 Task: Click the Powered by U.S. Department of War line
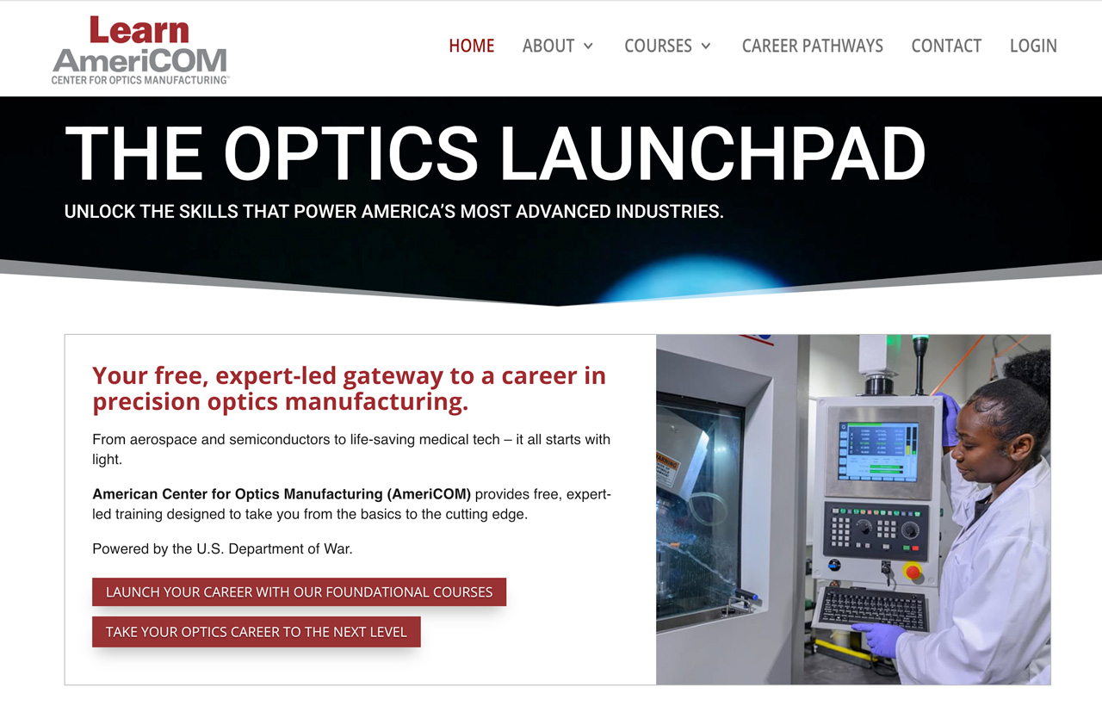click(222, 548)
